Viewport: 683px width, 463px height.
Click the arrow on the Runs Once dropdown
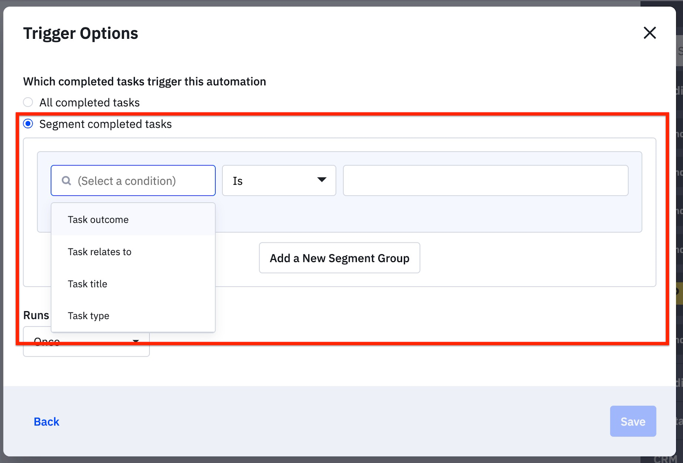(x=136, y=341)
